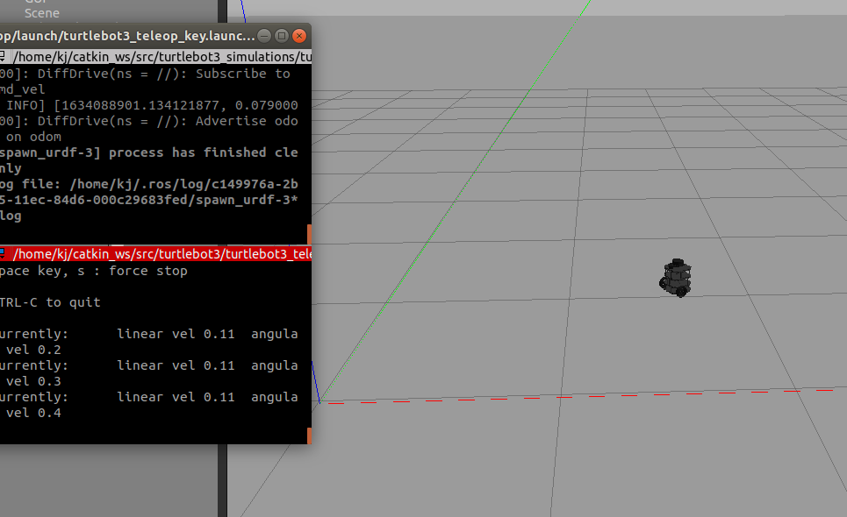Click the log file path line c149976a-2b
Viewport: 847px width, 517px height.
[x=149, y=184]
